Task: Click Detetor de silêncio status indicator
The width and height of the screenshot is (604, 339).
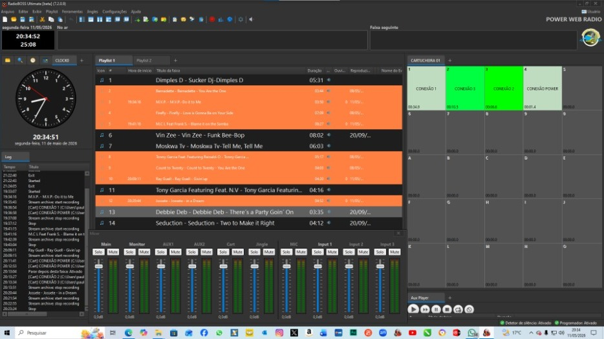Action: (525, 323)
